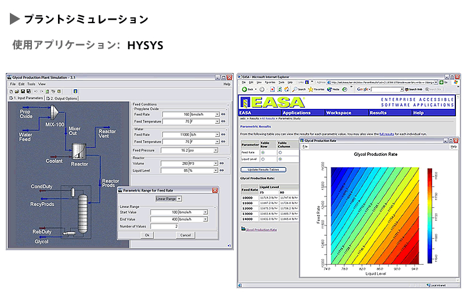The image size is (464, 300).
Task: Open psi unit dropdown for Feed Pressure
Action: coord(216,151)
